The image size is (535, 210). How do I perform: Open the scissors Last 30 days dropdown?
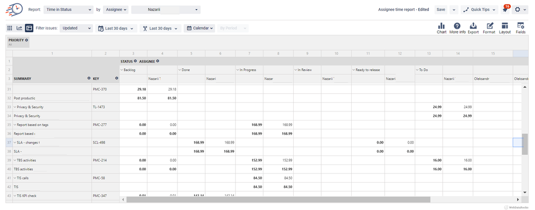pyautogui.click(x=160, y=28)
